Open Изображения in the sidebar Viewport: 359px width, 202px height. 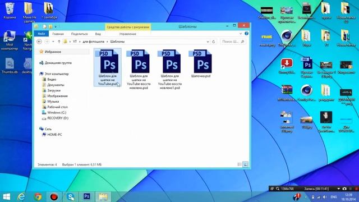(x=57, y=96)
